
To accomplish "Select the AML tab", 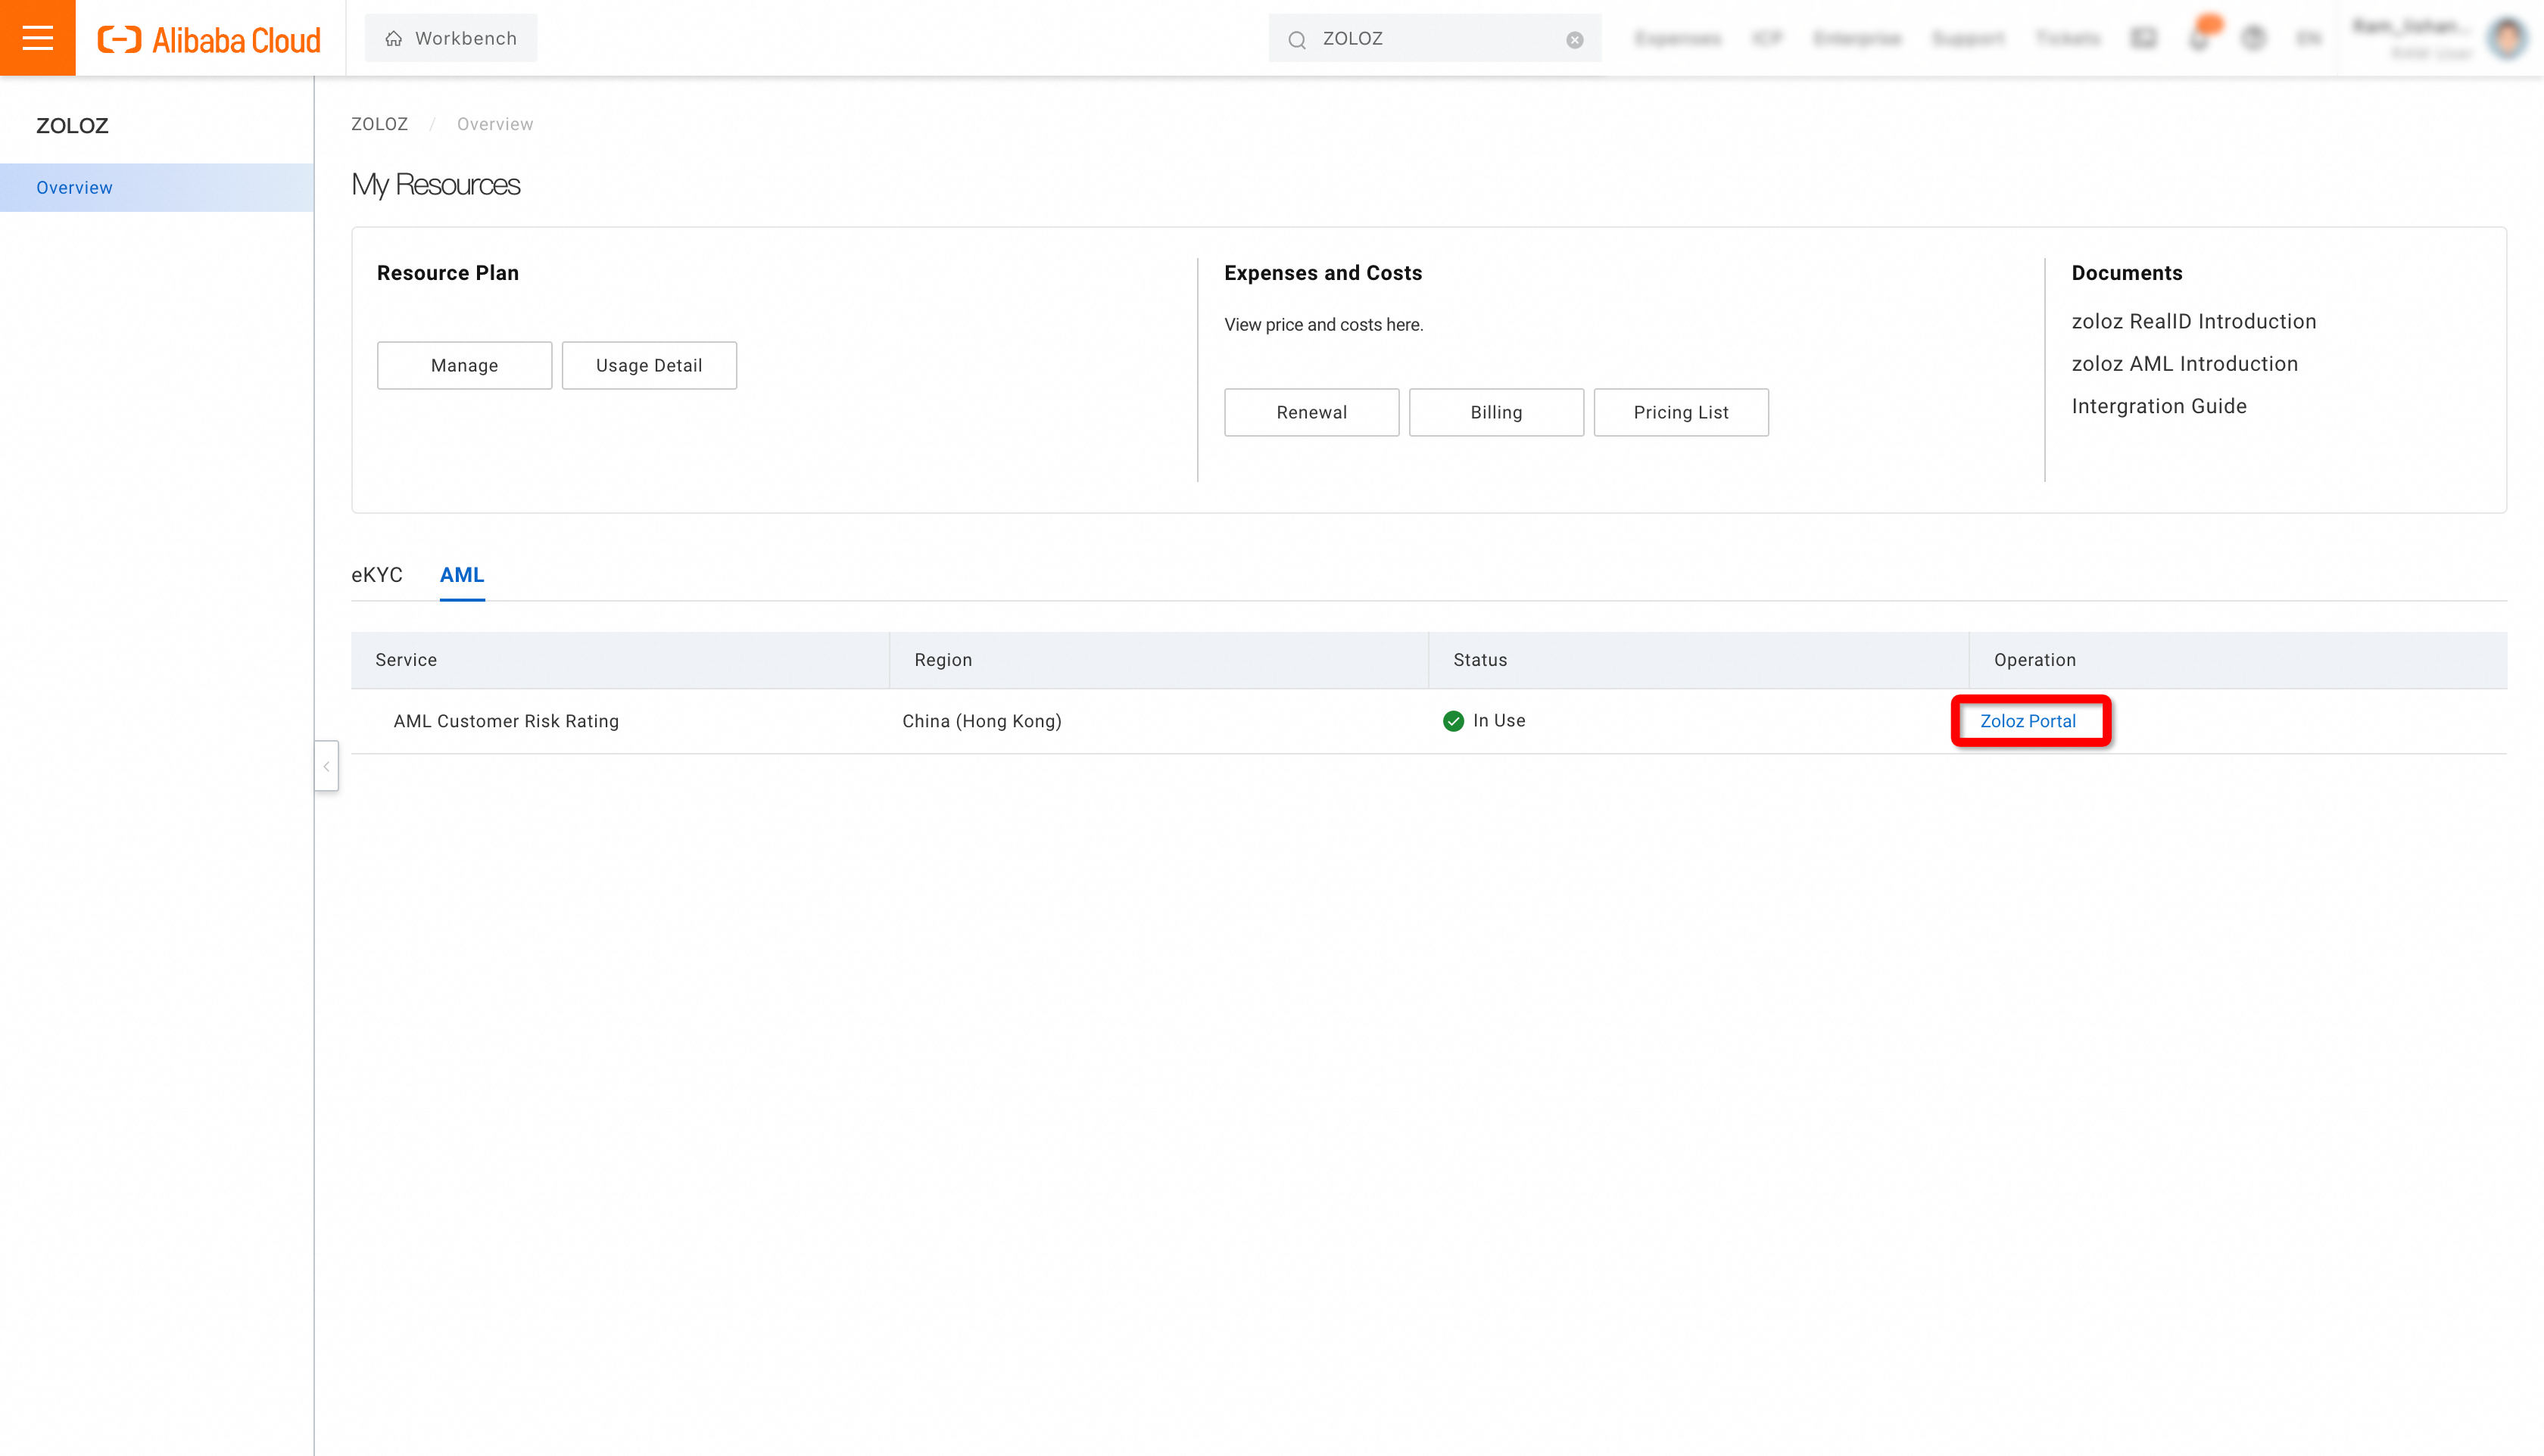I will 461,575.
